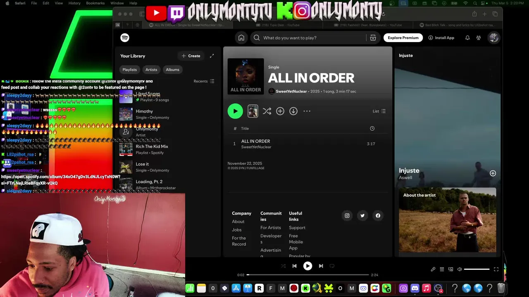The height and width of the screenshot is (297, 529).
Task: Open Discord from the Dock
Action: pos(415,288)
